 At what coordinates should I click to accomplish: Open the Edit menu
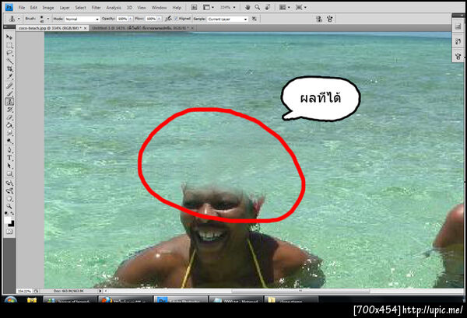pos(33,8)
